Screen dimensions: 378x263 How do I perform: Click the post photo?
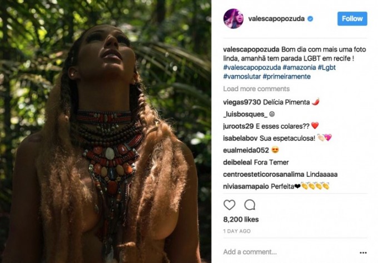pos(106,131)
